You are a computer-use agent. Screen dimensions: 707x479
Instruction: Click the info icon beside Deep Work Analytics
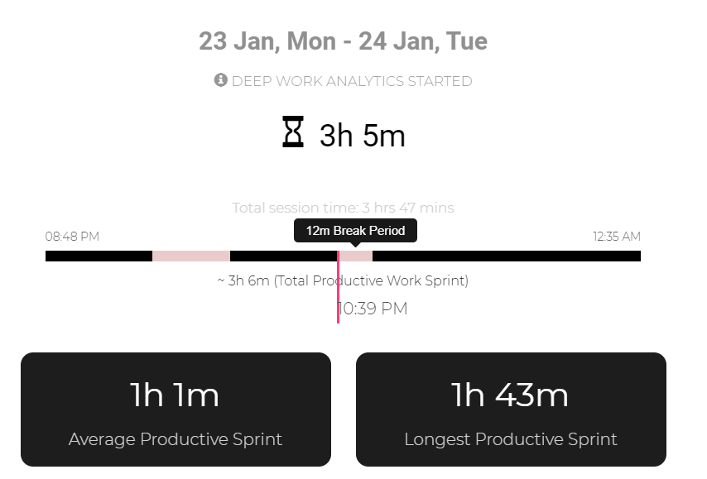click(220, 80)
